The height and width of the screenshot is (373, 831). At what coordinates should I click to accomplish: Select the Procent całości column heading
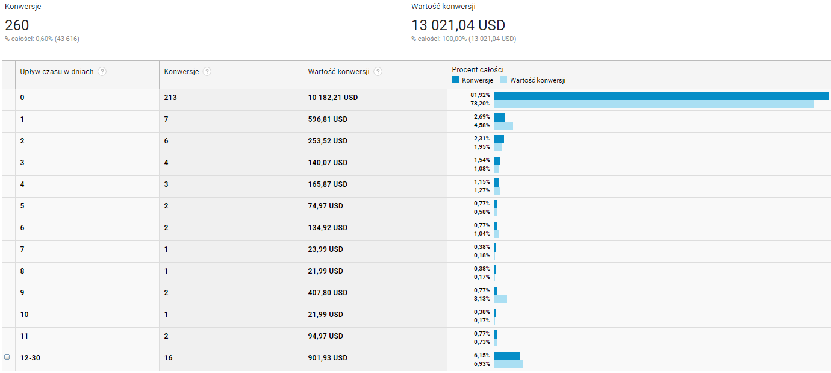coord(478,69)
